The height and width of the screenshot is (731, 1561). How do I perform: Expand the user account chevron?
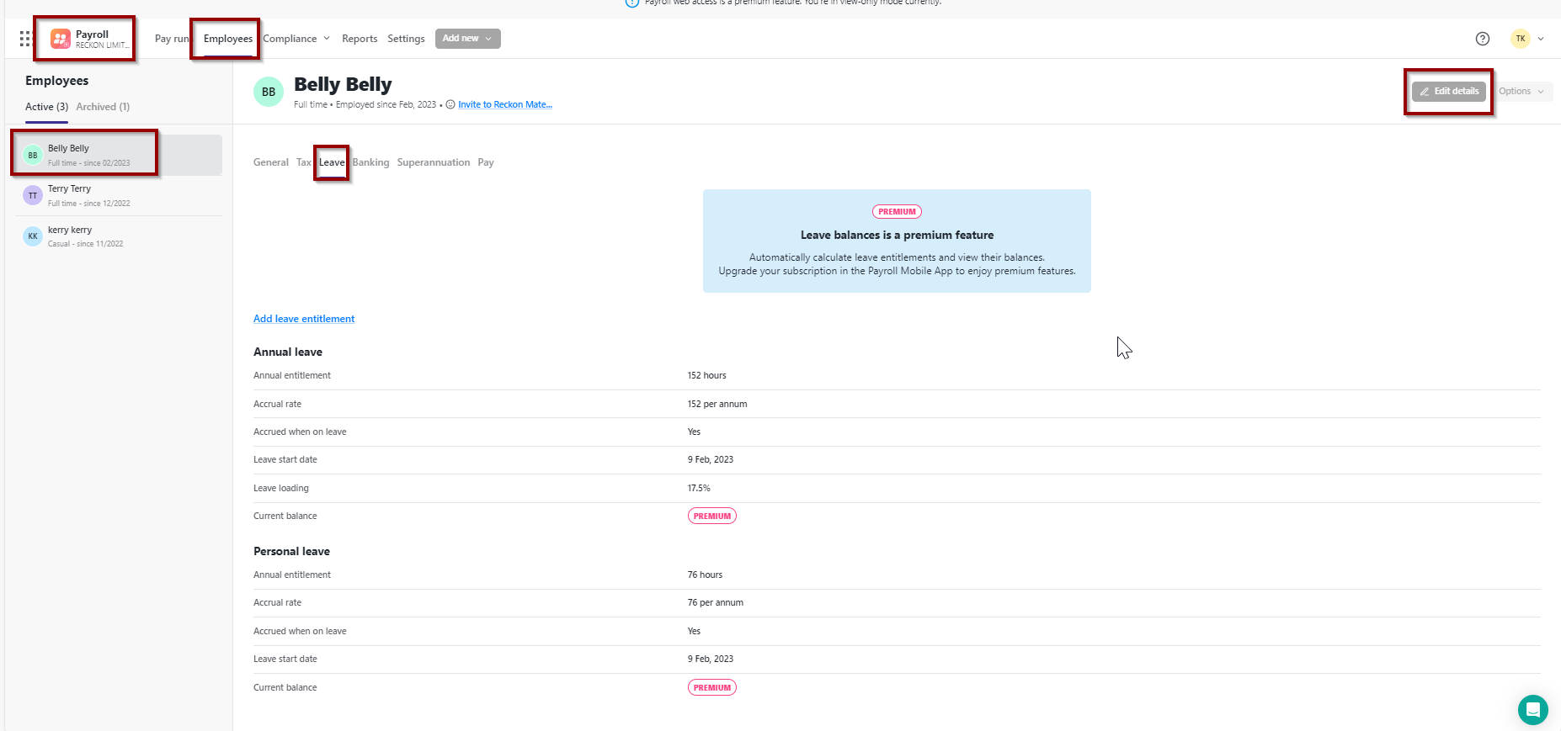pos(1541,39)
